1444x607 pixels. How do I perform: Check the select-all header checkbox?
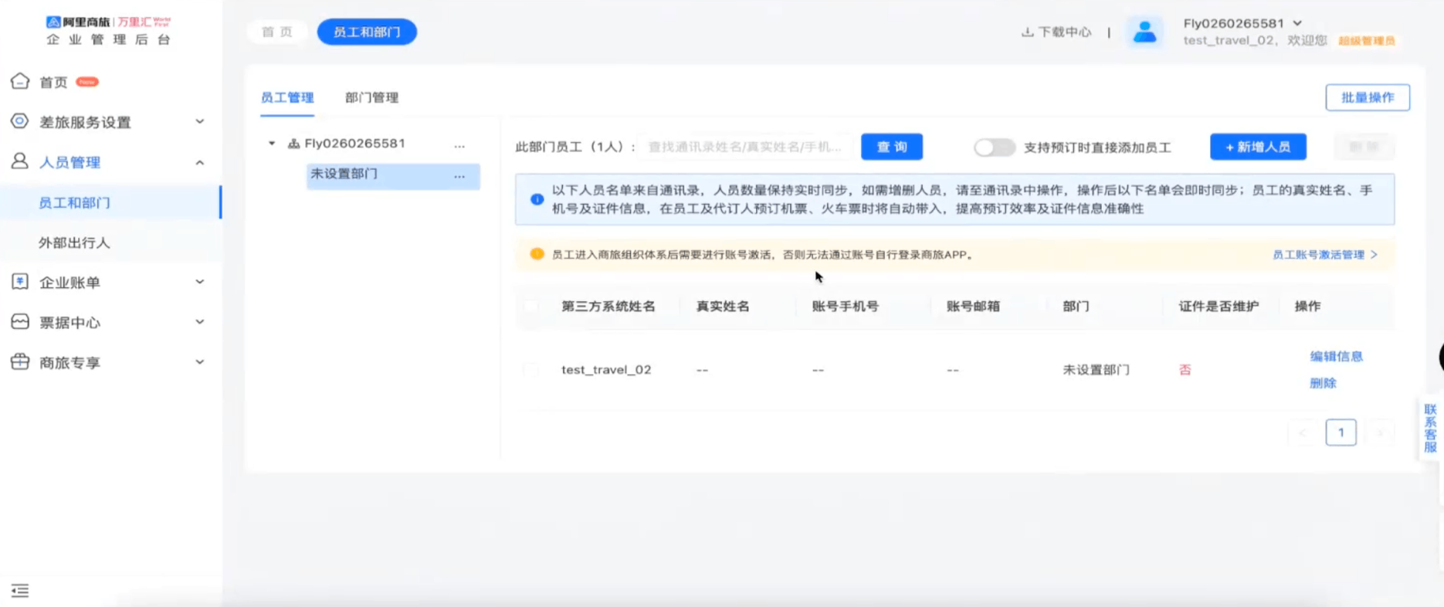(531, 307)
